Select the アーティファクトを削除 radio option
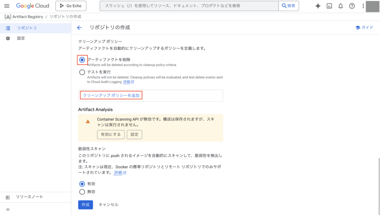Image resolution: width=380 pixels, height=215 pixels. 82,60
